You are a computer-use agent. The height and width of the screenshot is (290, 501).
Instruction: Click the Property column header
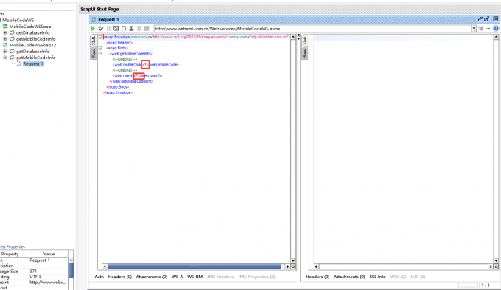[15, 254]
